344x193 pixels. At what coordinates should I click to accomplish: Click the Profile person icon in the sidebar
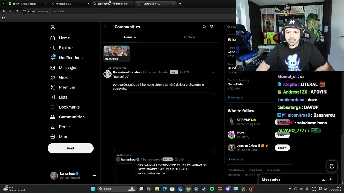53,127
